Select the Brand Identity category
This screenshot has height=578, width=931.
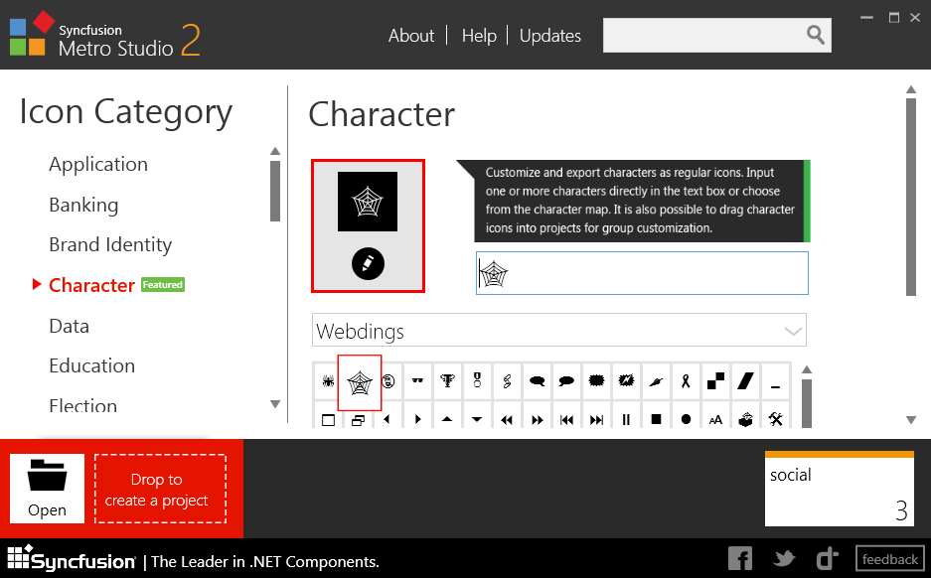click(x=110, y=244)
